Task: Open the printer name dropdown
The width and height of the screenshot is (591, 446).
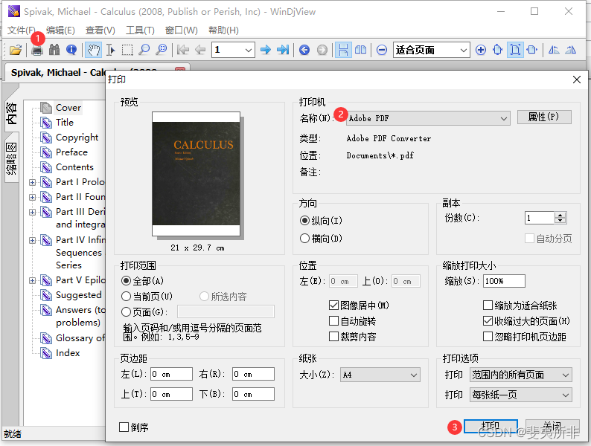Action: [428, 118]
